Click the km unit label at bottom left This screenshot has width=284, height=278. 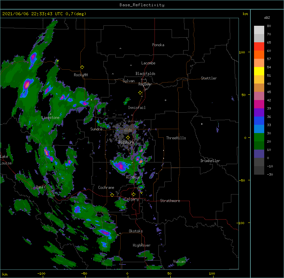[5, 274]
